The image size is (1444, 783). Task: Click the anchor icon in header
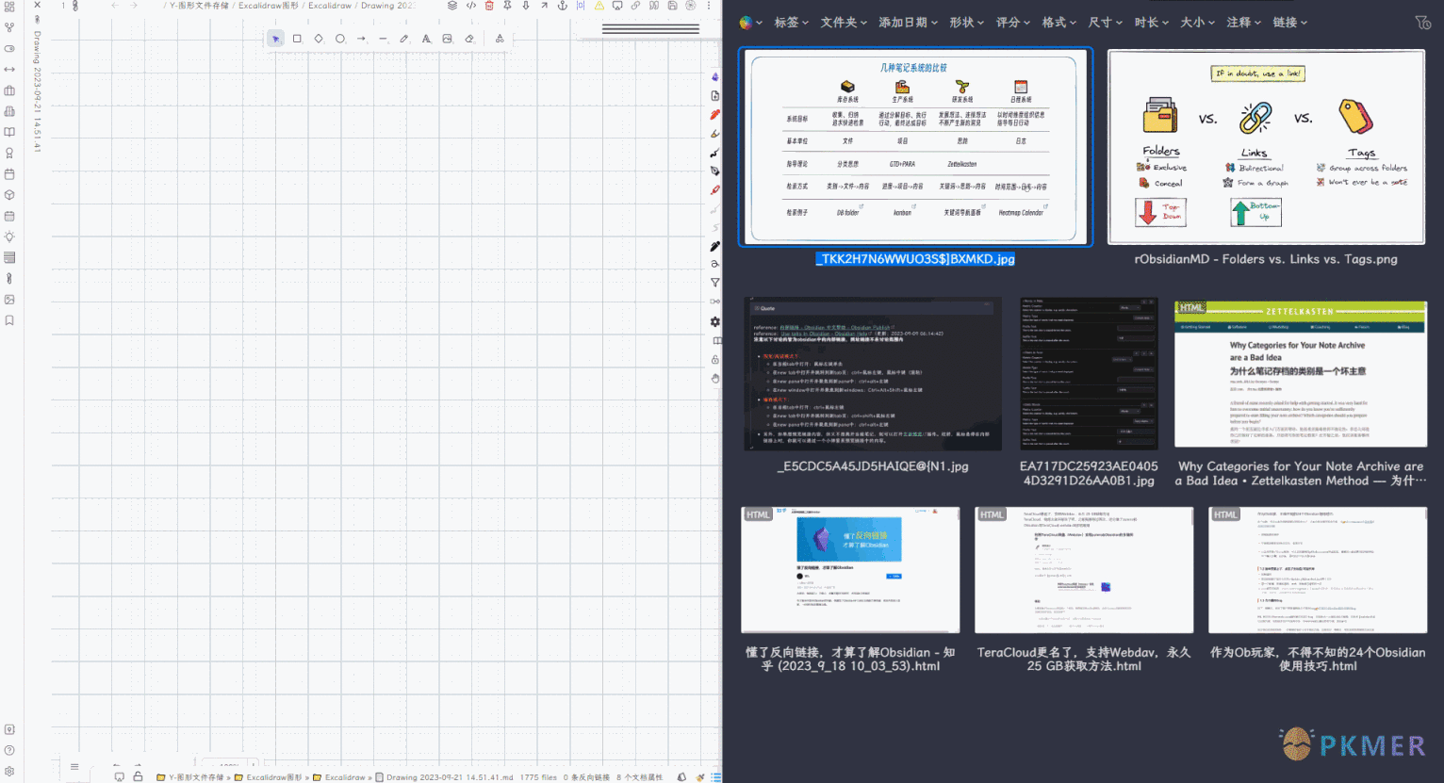pyautogui.click(x=563, y=6)
